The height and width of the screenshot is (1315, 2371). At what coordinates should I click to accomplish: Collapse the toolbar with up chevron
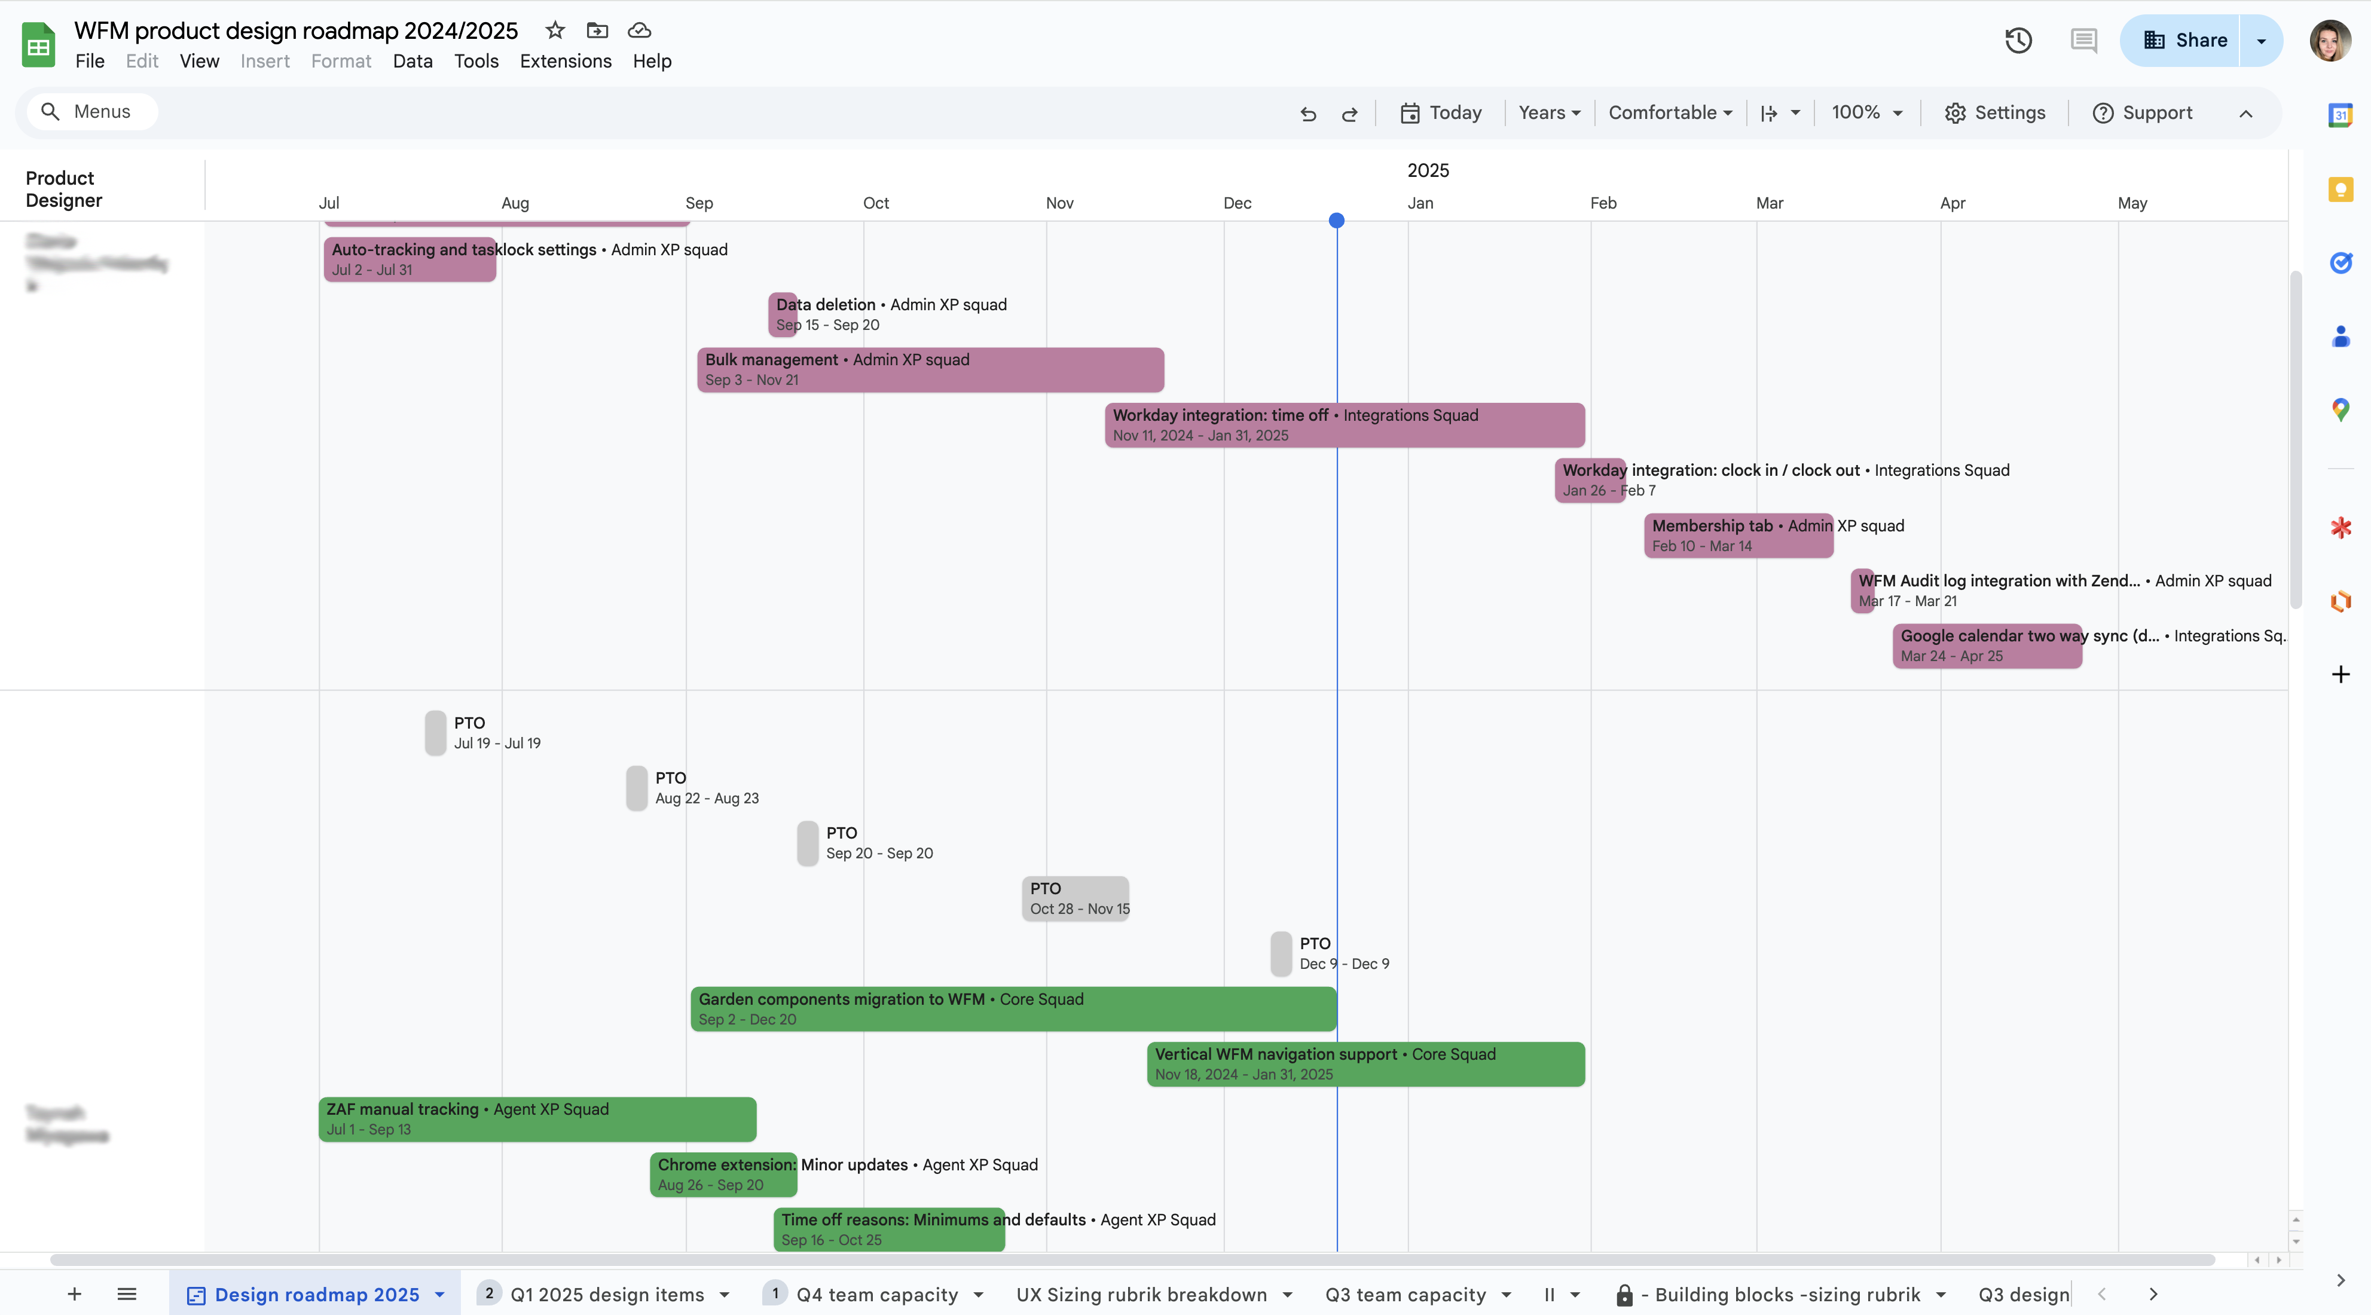tap(2246, 113)
